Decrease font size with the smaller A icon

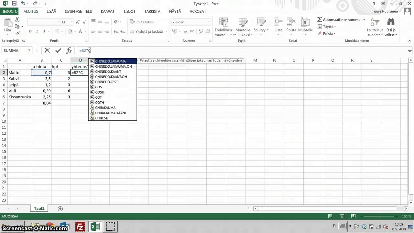(84, 22)
